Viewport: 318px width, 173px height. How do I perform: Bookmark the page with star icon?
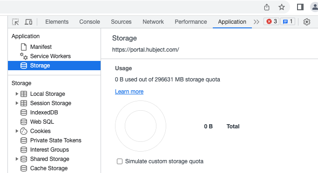[x=281, y=7]
